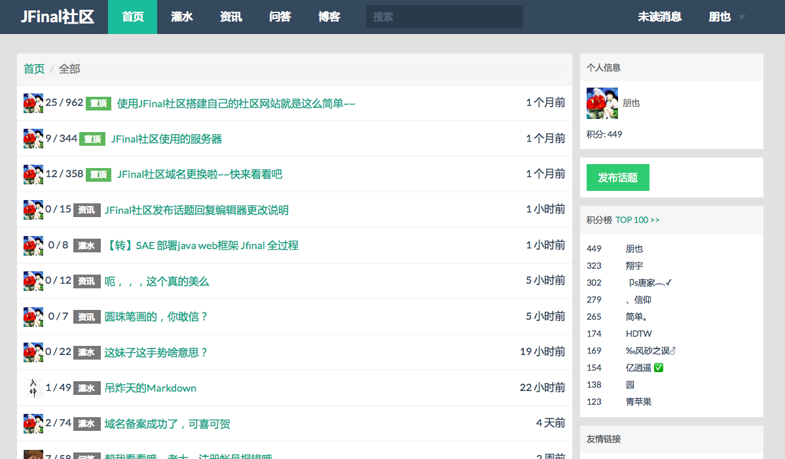Open the TOP 100 >> ranking link
This screenshot has height=459, width=785.
(637, 220)
